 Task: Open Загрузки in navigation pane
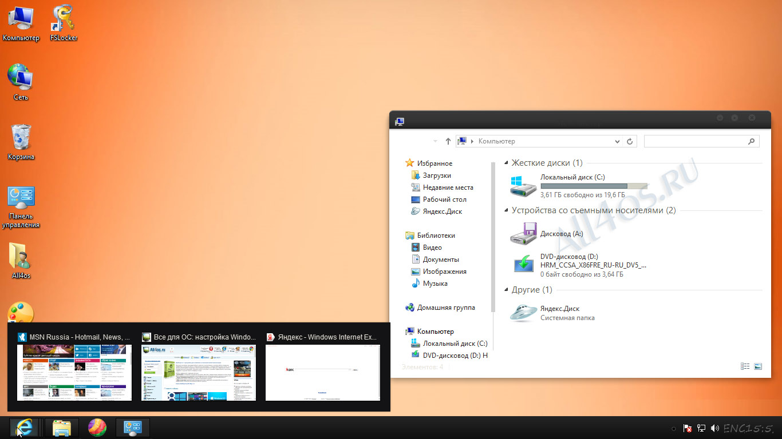[437, 175]
